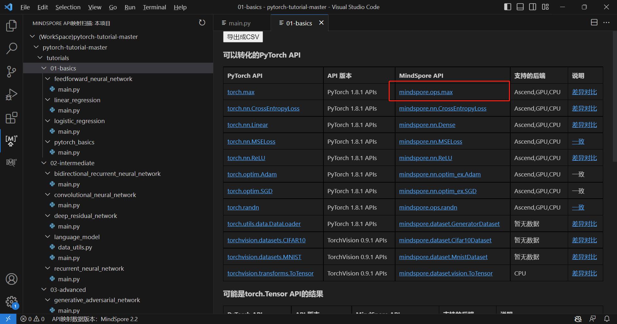Collapse the tutorials folder
Screen dimensions: 617x324
(x=40, y=58)
